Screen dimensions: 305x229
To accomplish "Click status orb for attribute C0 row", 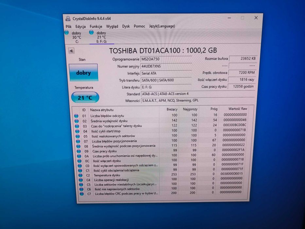I will tap(80, 166).
